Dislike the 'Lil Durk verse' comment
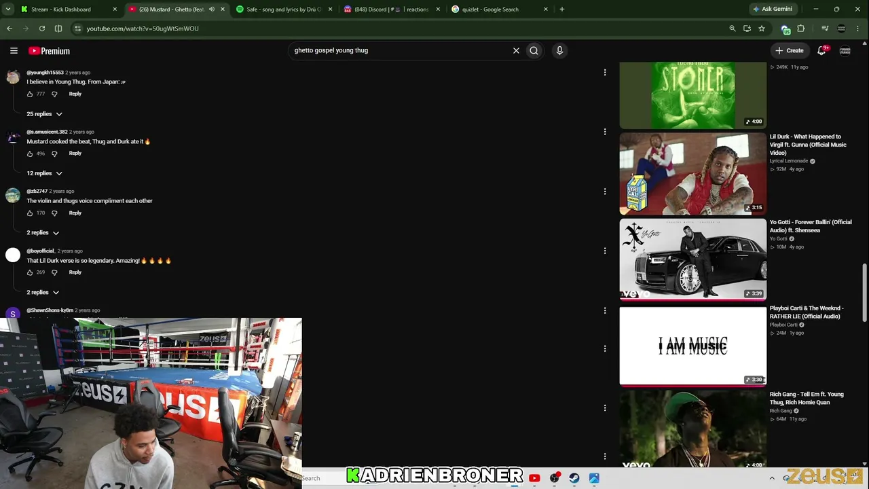This screenshot has width=869, height=489. [x=54, y=272]
